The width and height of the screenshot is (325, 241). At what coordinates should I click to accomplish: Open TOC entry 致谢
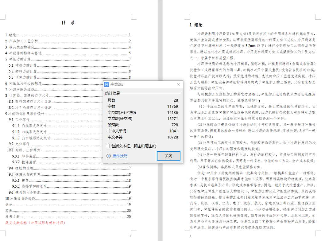click(x=68, y=211)
